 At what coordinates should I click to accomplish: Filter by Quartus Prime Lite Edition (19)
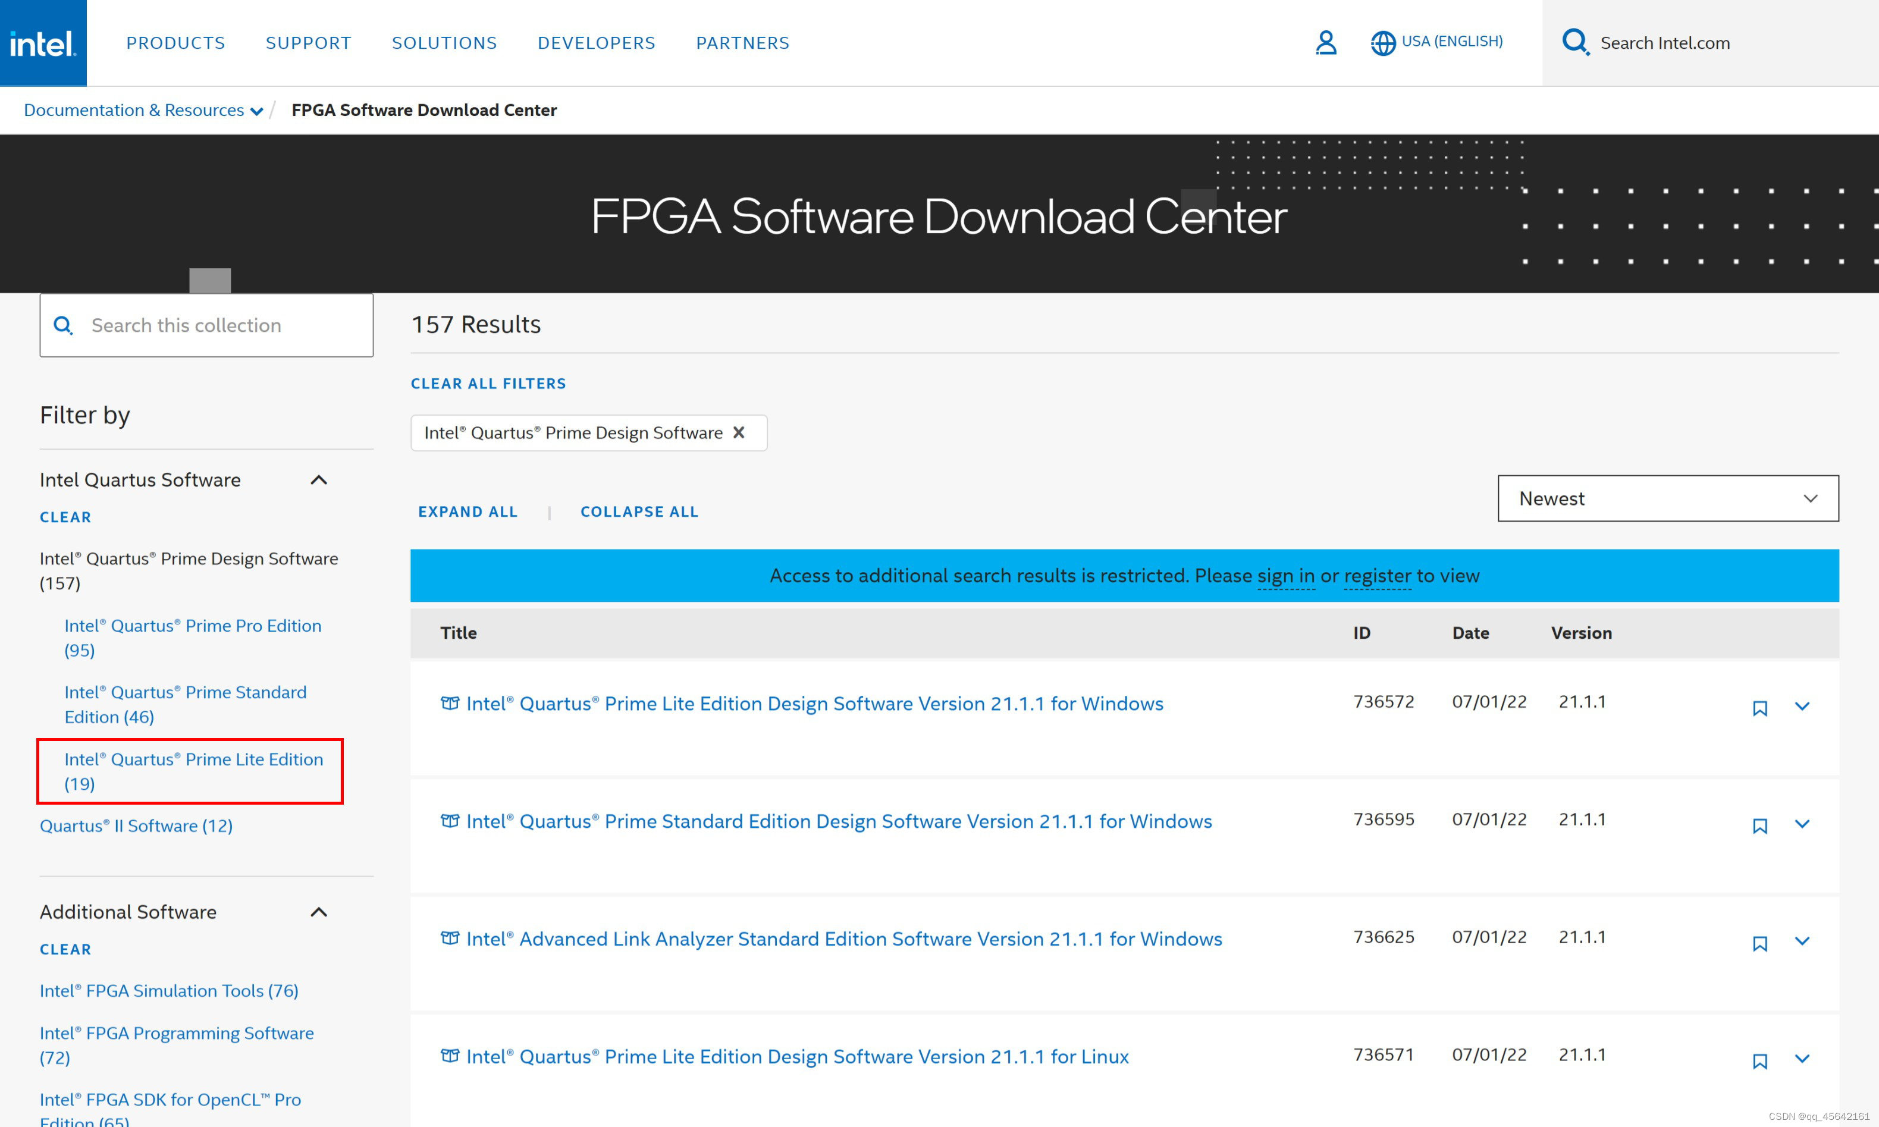pos(193,771)
